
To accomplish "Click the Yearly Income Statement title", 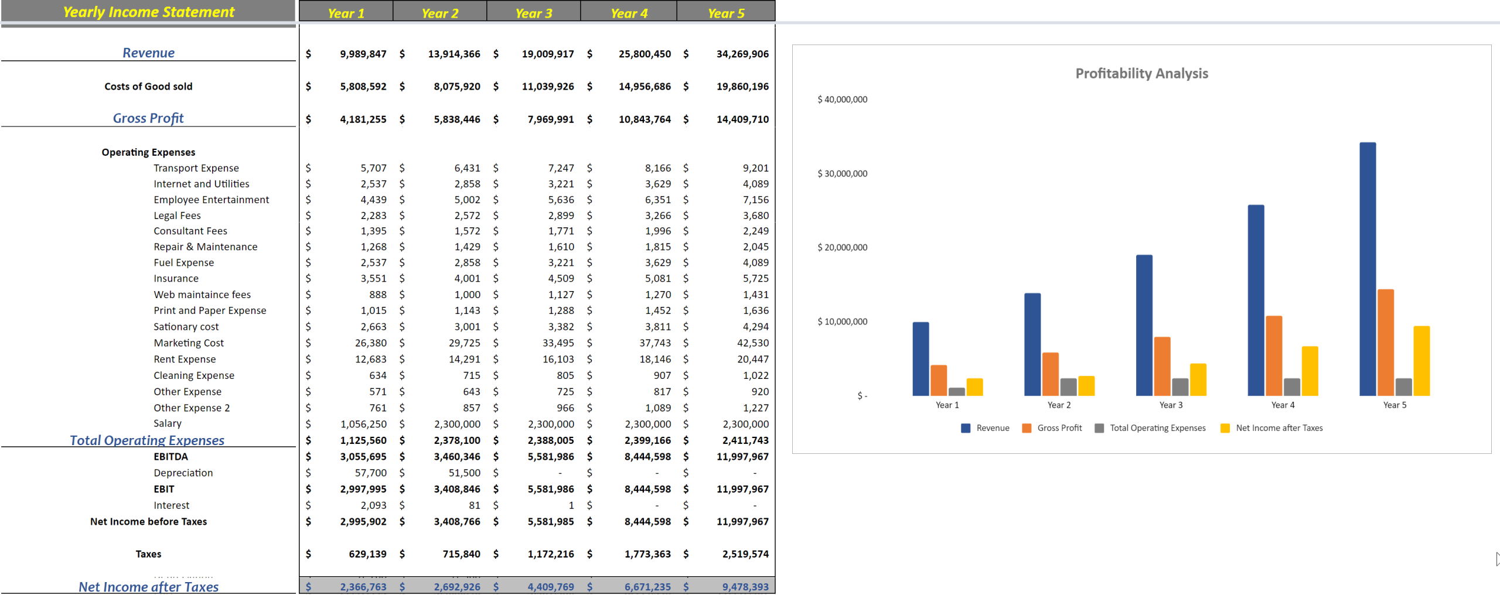I will [148, 12].
